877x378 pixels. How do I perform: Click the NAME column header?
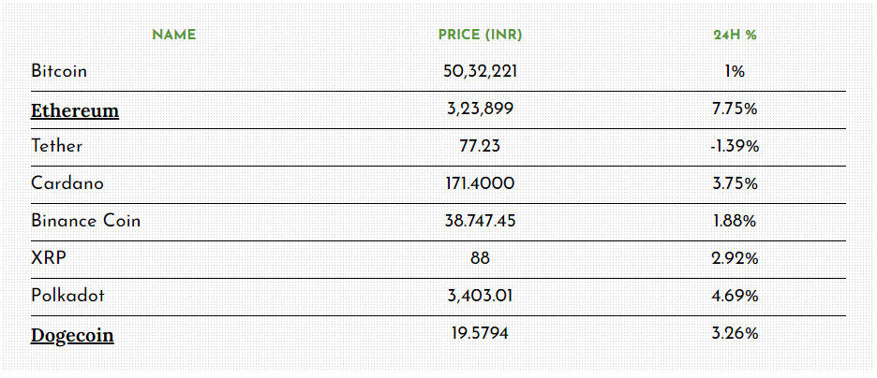[174, 36]
